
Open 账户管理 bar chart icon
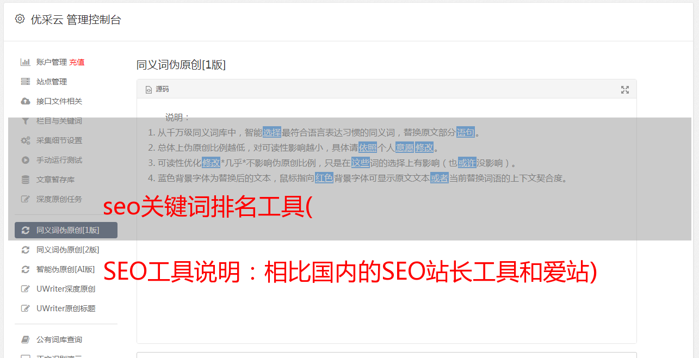[x=25, y=62]
